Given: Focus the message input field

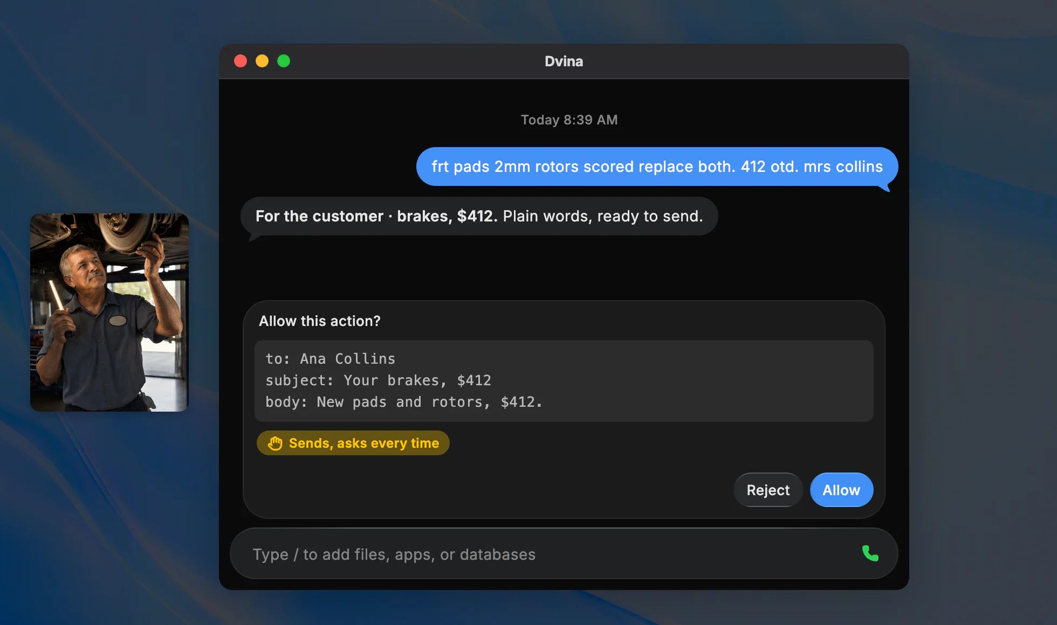Looking at the screenshot, I should (564, 554).
